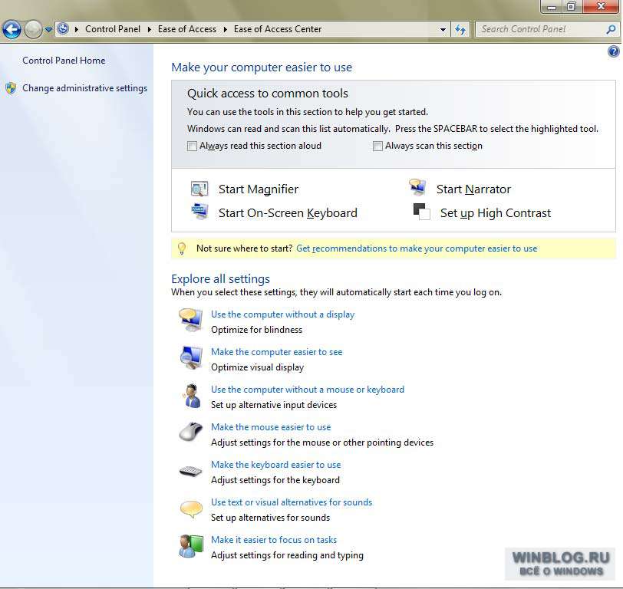This screenshot has height=589, width=623.
Task: Launch Start Magnifier
Action: pyautogui.click(x=259, y=189)
